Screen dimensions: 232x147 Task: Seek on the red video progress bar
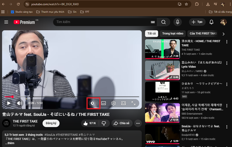point(72,97)
